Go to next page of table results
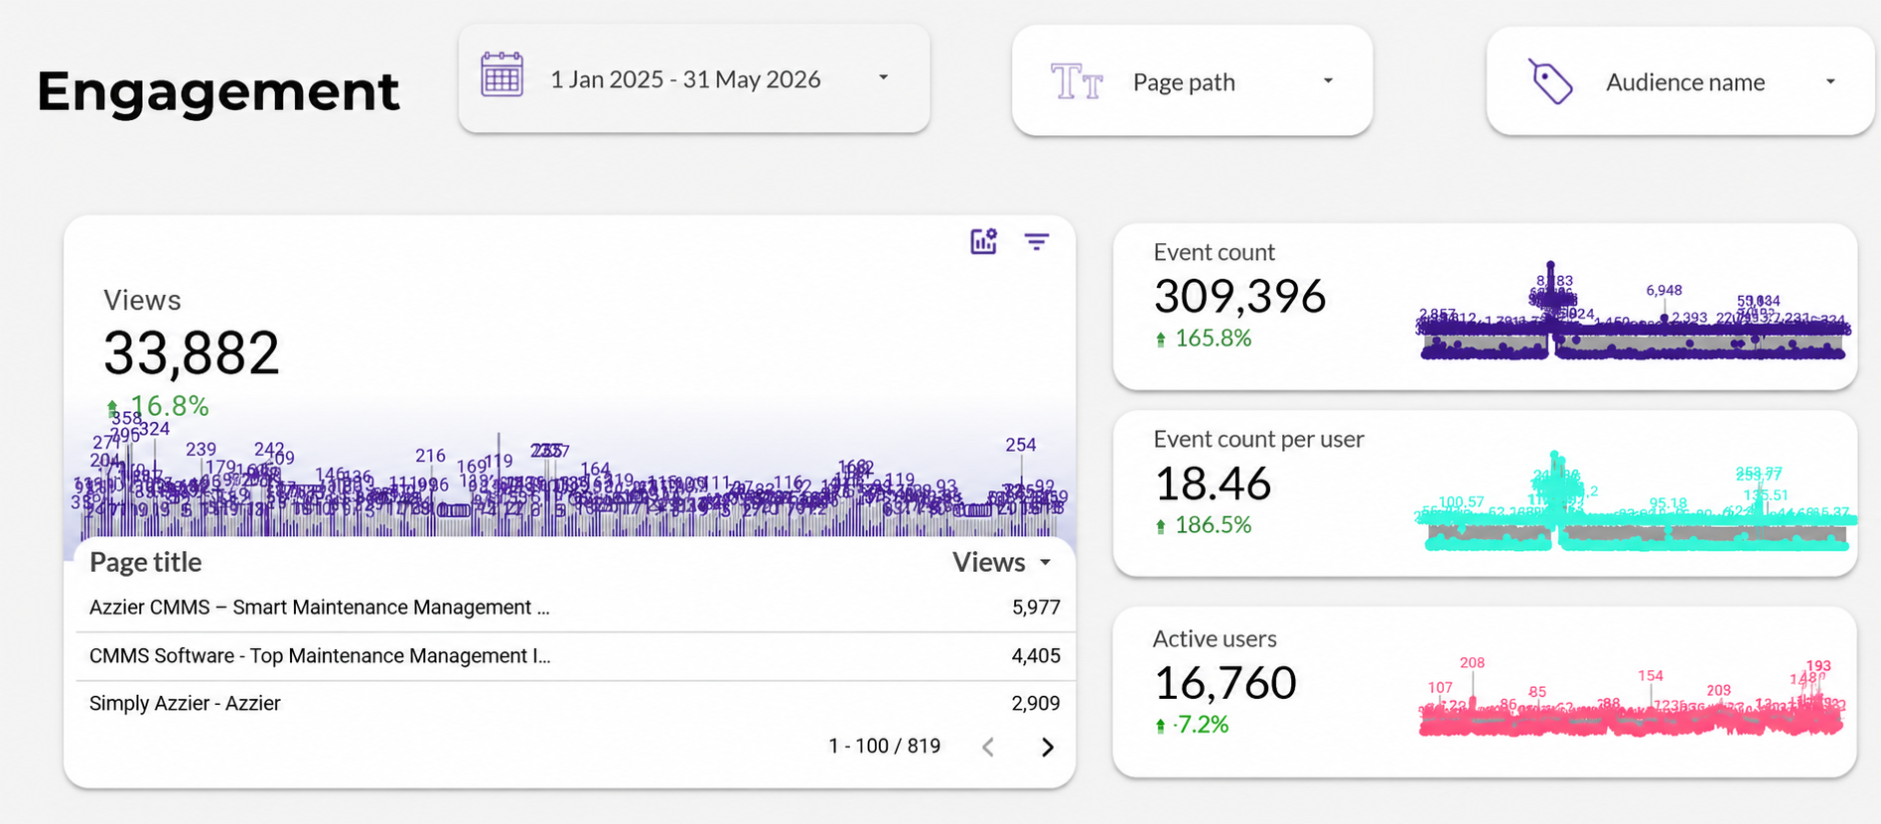 point(1047,747)
